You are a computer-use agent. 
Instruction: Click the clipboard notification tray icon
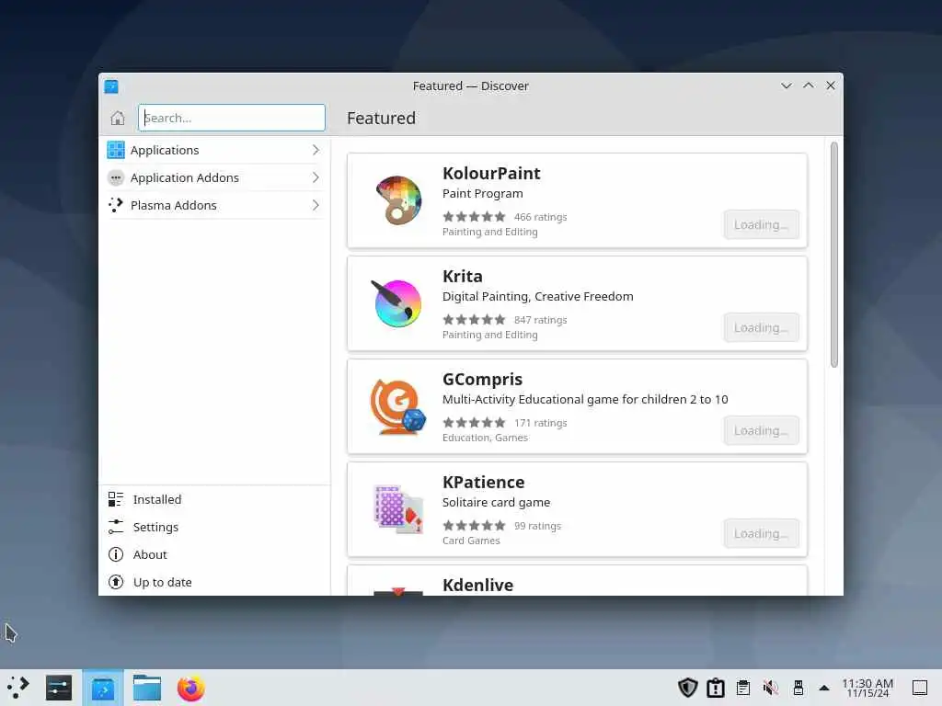(x=716, y=688)
